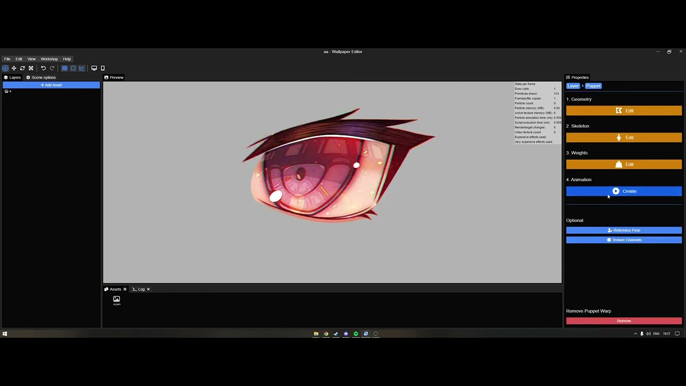Edit puppet Skeleton
686x386 pixels.
tap(624, 137)
